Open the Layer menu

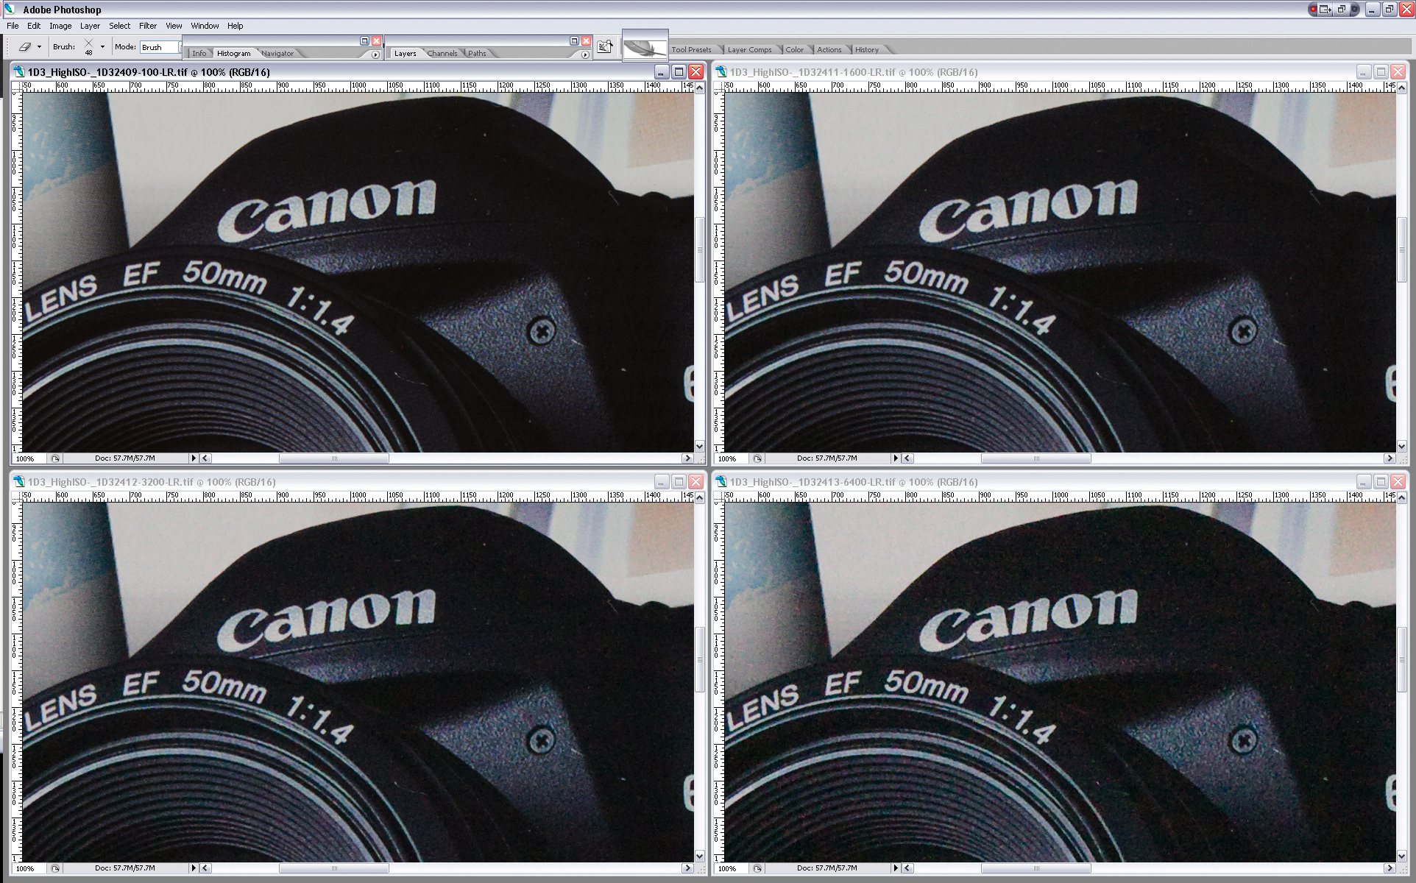pyautogui.click(x=90, y=26)
